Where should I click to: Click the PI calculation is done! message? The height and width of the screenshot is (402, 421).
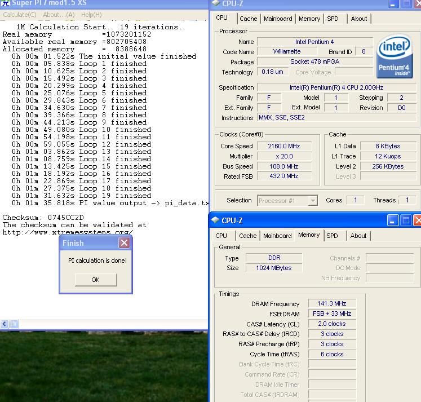(x=97, y=260)
